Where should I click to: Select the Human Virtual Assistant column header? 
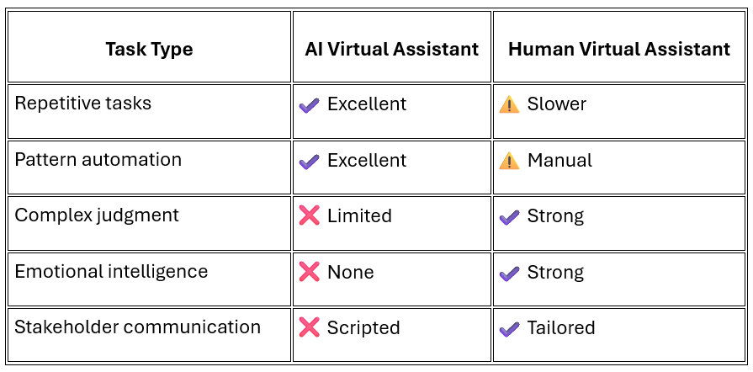pos(619,47)
